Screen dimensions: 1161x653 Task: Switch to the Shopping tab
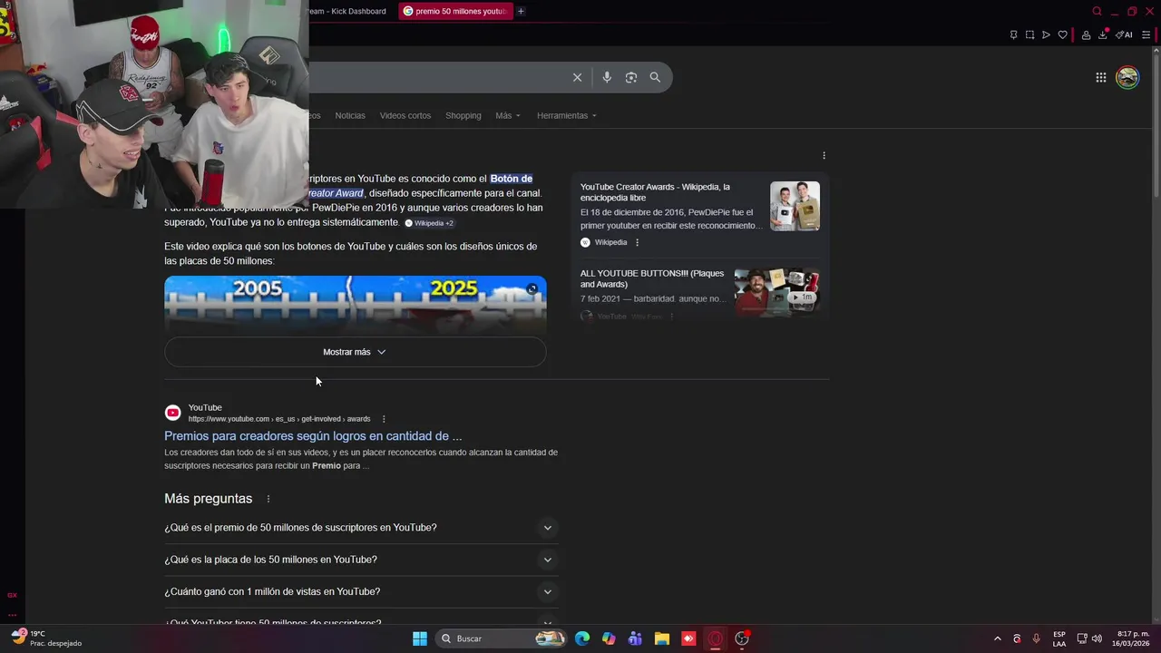[x=463, y=115]
